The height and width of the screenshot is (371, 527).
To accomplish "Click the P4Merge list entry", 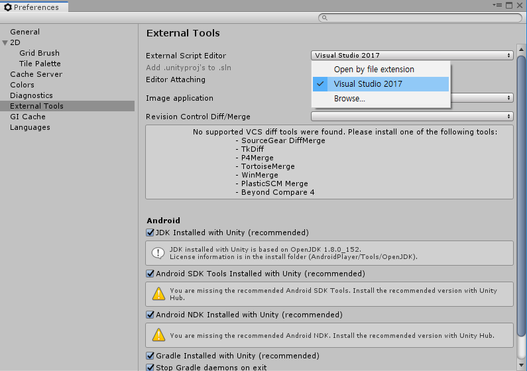I will 257,158.
